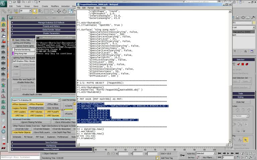The image size is (257, 160).
Task: Toggle the Ignore Missing Particles option
Action: [31, 122]
